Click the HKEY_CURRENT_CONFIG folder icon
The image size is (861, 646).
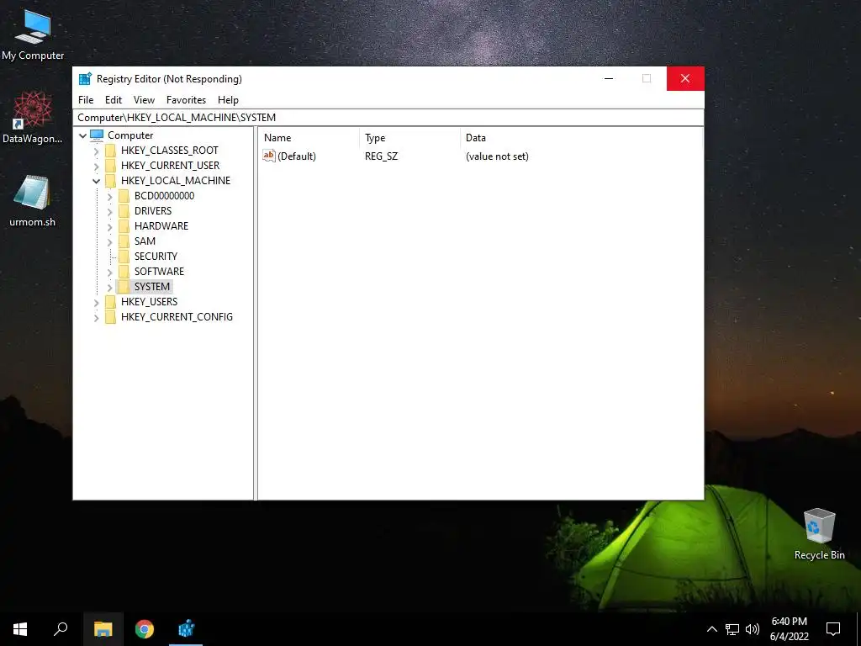pyautogui.click(x=110, y=317)
